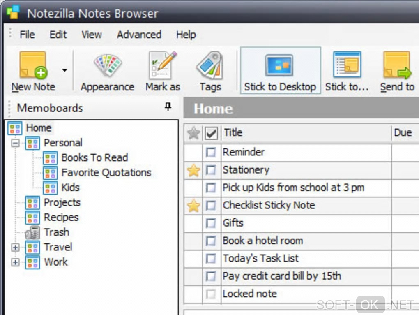This screenshot has height=315, width=419.
Task: Click the Projects memoboard icon
Action: 32,203
